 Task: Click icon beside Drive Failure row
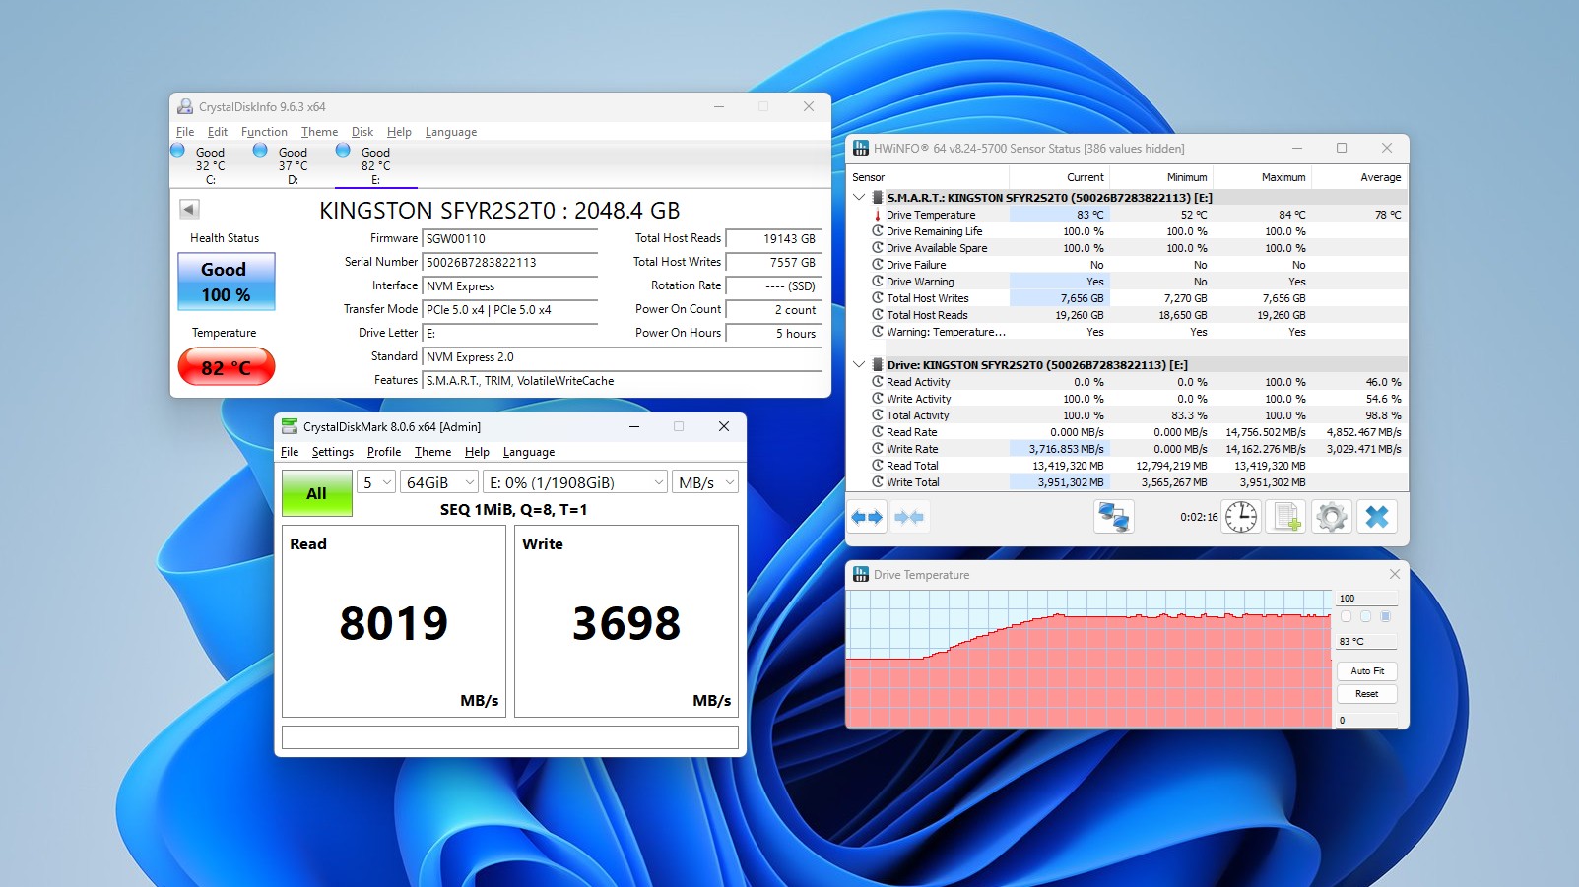(x=877, y=265)
